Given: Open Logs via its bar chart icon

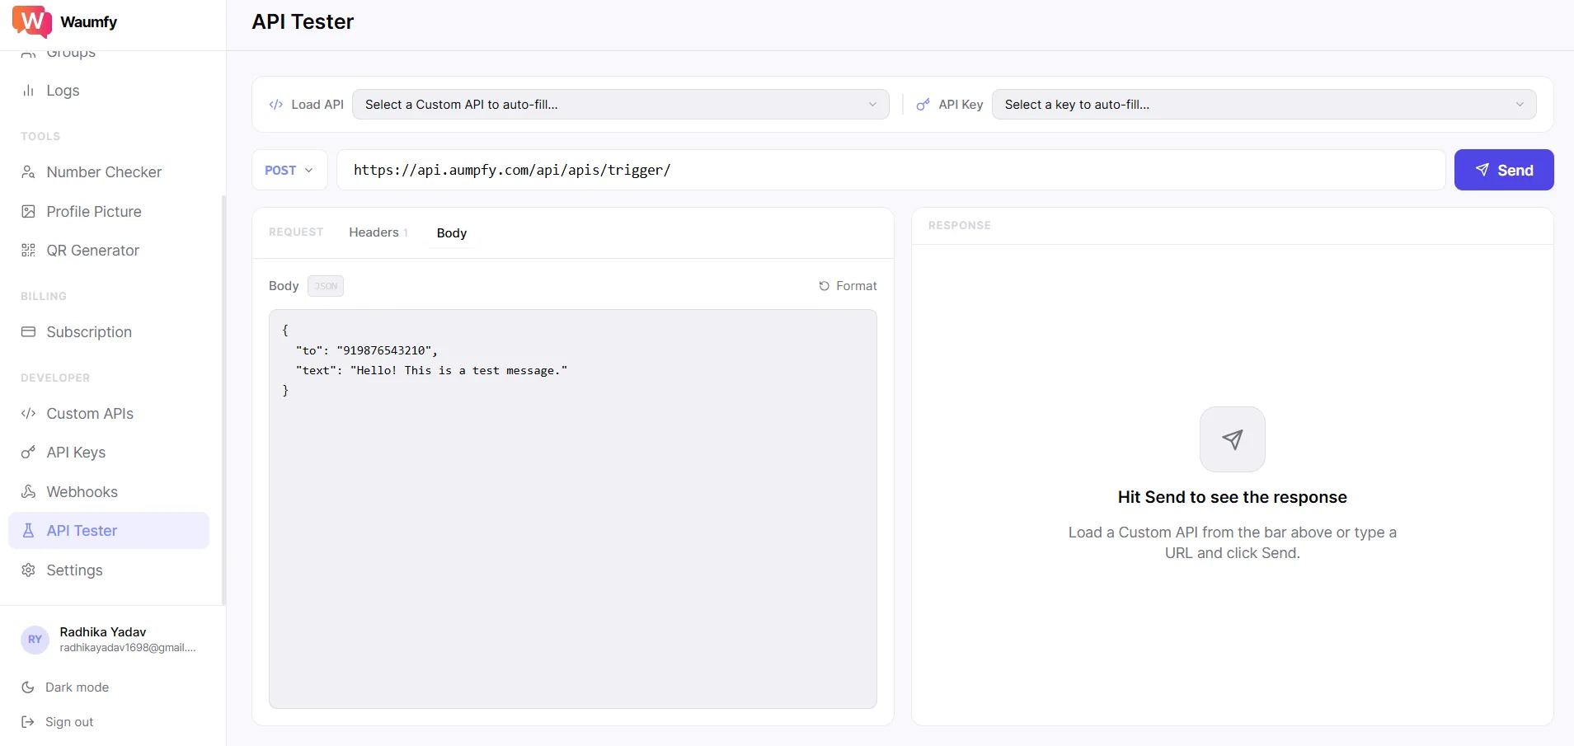Looking at the screenshot, I should click(28, 91).
